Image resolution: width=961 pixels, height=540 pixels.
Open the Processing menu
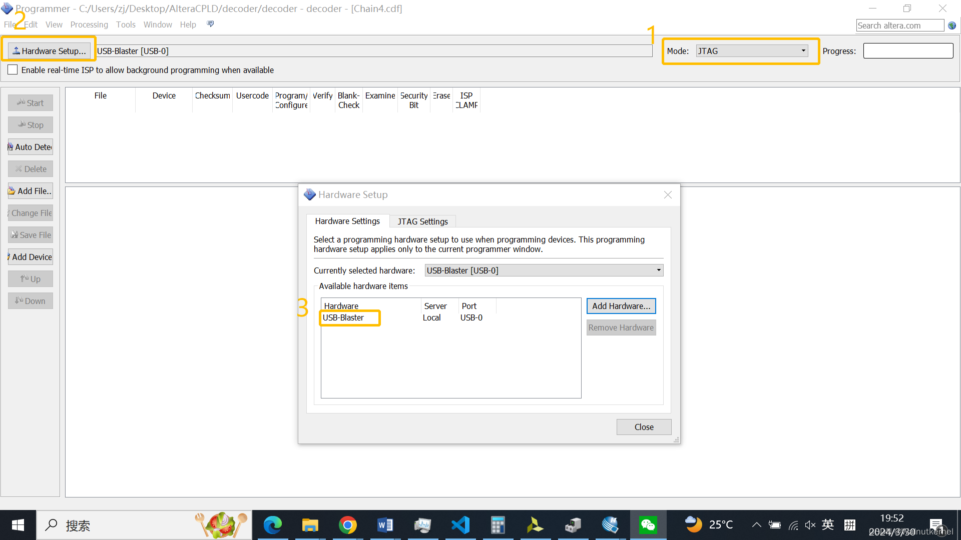click(89, 24)
